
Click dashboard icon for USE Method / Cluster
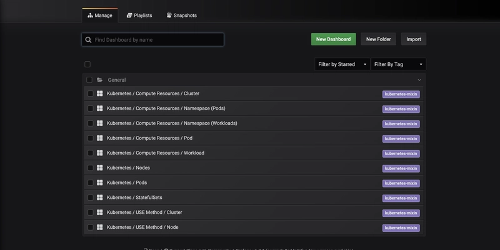coord(100,212)
